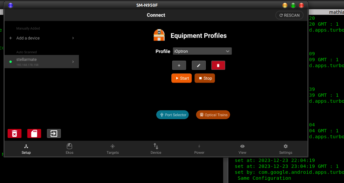Screen dimensions: 344x183
Task: Switch to the Power tab
Action: [199, 149]
